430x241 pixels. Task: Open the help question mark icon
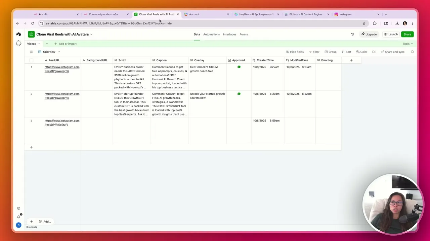click(x=18, y=209)
